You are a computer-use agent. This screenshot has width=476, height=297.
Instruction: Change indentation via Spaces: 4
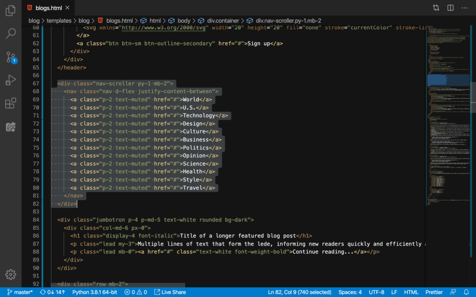tap(350, 292)
